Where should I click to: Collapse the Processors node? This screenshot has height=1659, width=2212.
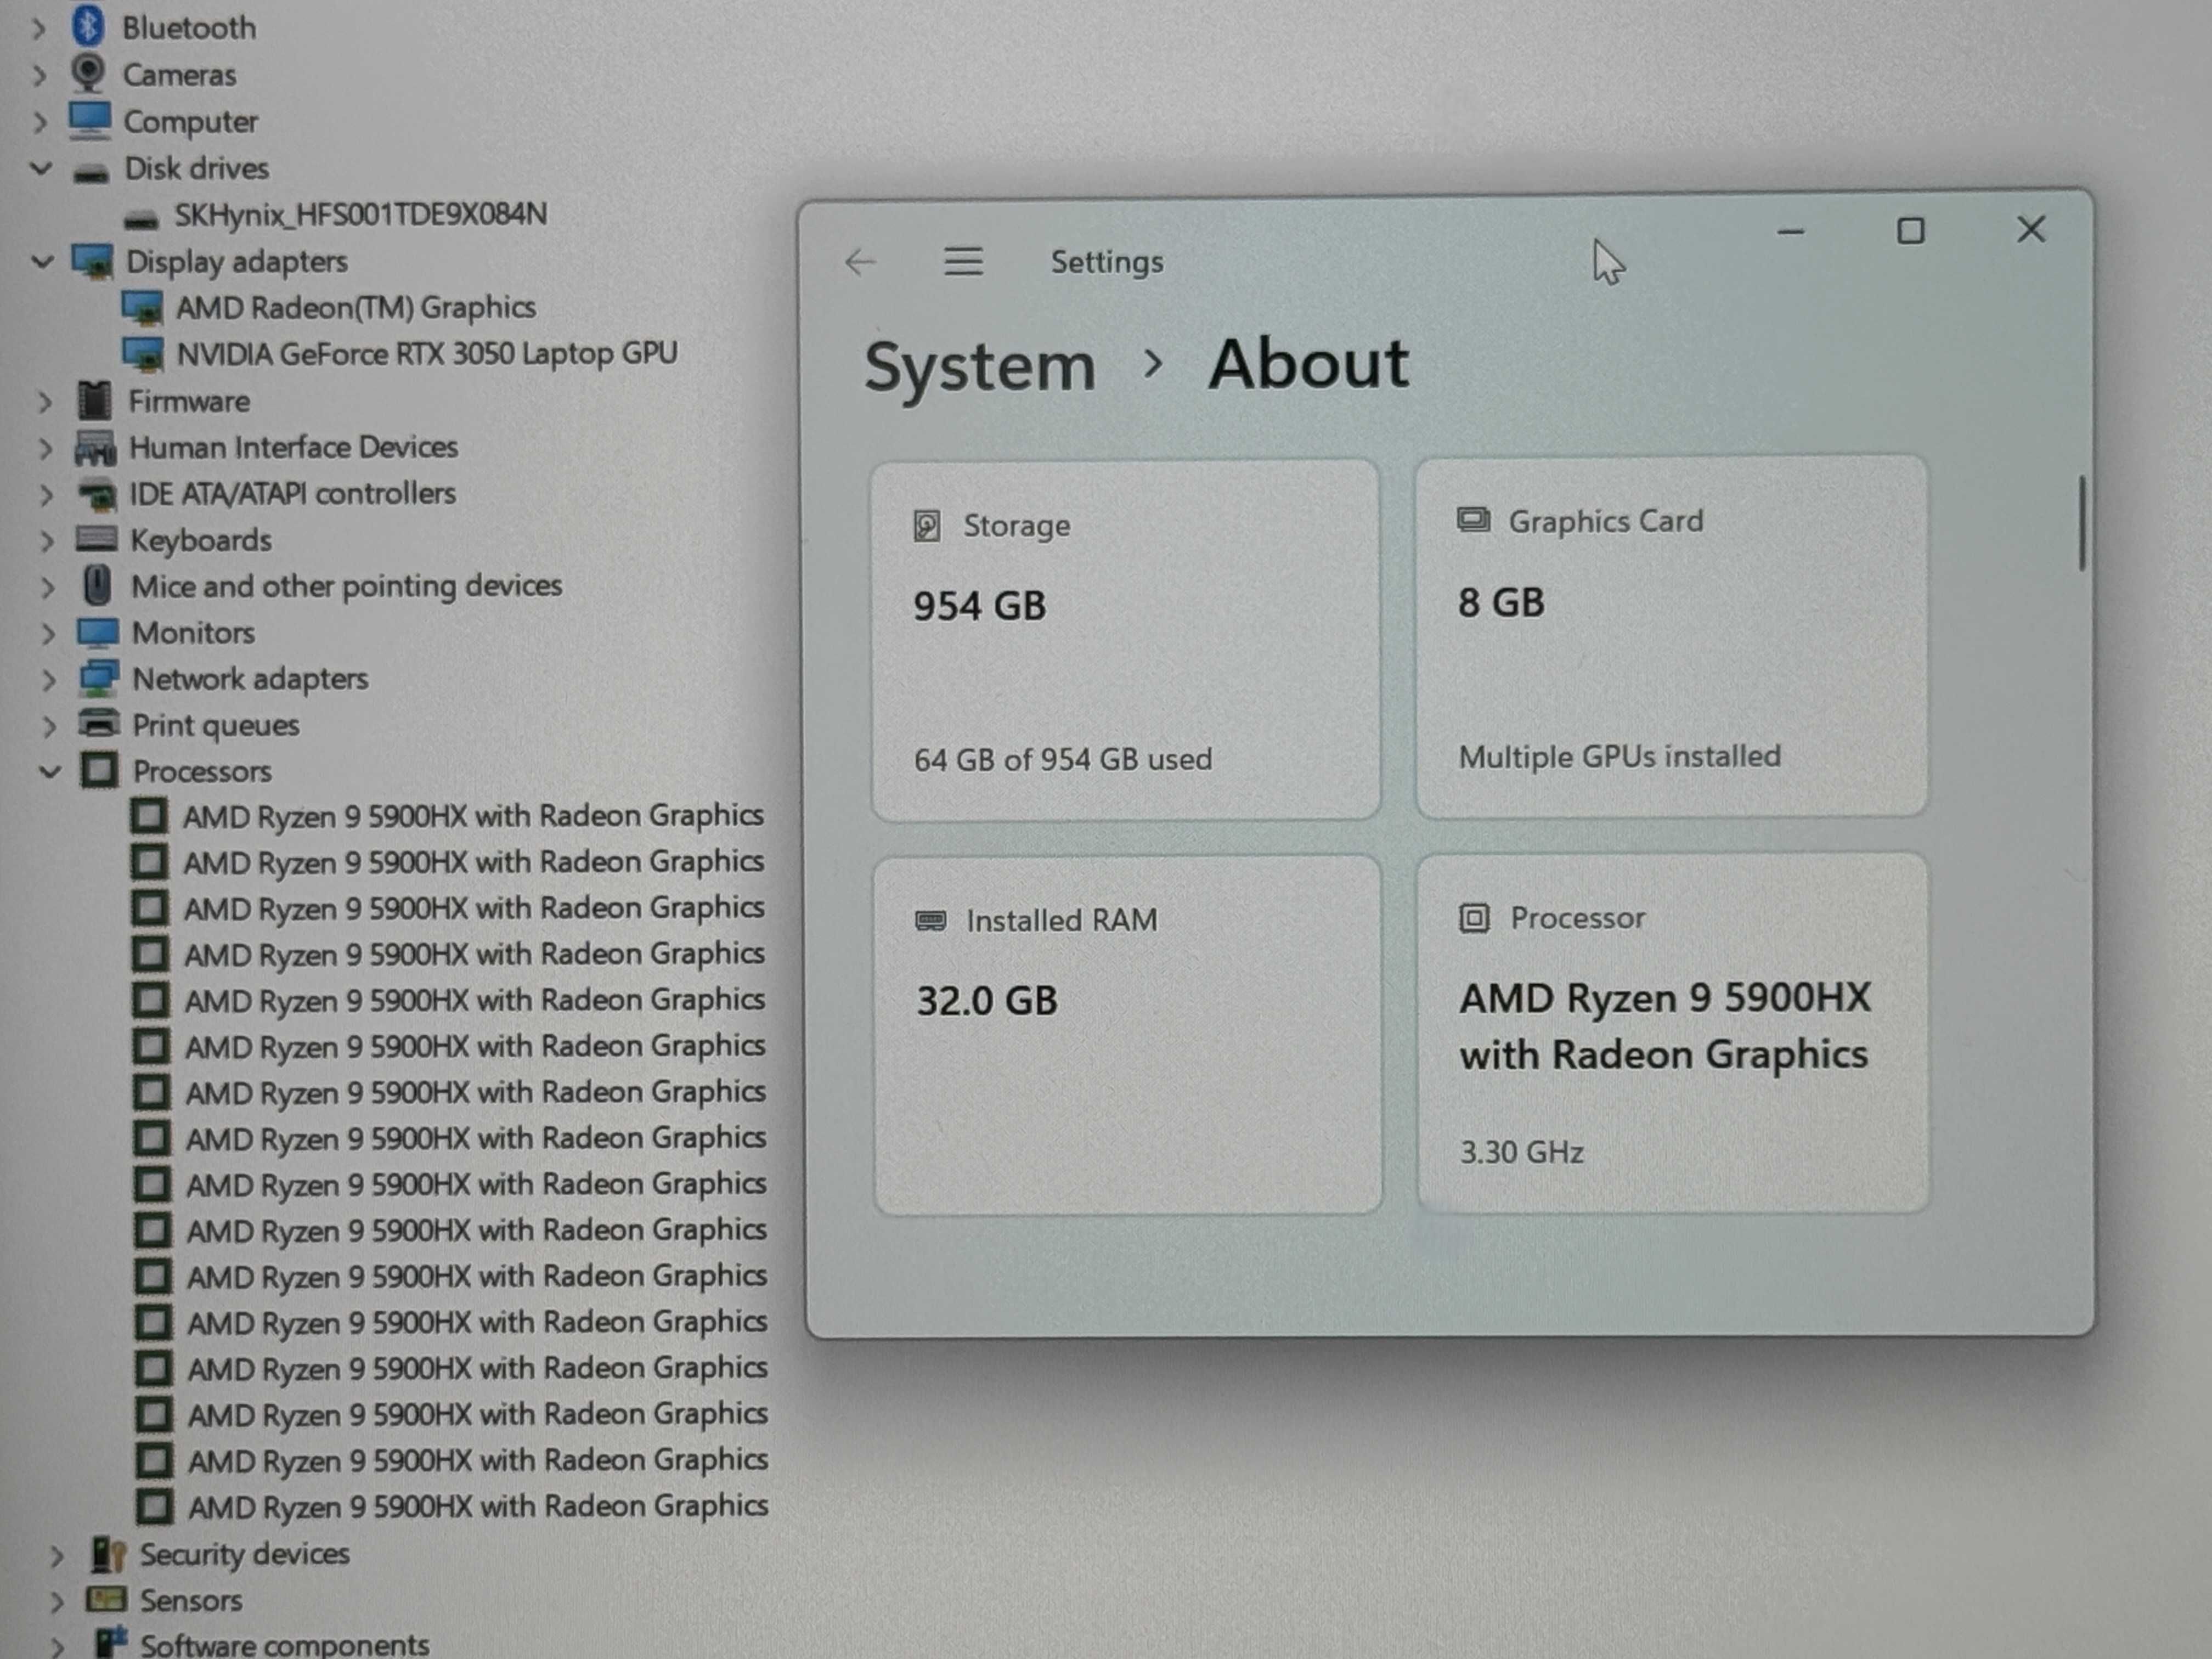coord(50,771)
